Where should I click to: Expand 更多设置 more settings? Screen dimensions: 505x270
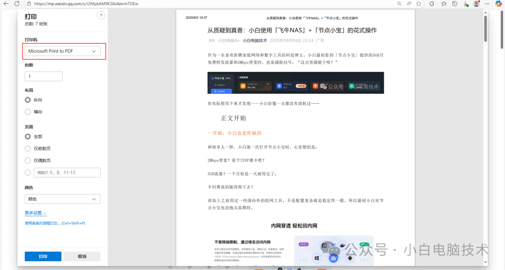click(36, 213)
